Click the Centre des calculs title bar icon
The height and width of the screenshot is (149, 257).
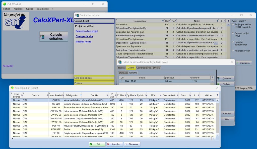77,15
